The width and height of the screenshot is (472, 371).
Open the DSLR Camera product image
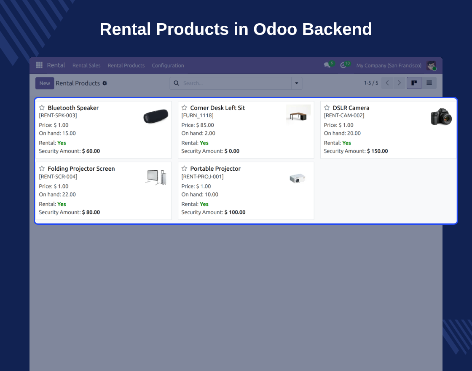(441, 116)
